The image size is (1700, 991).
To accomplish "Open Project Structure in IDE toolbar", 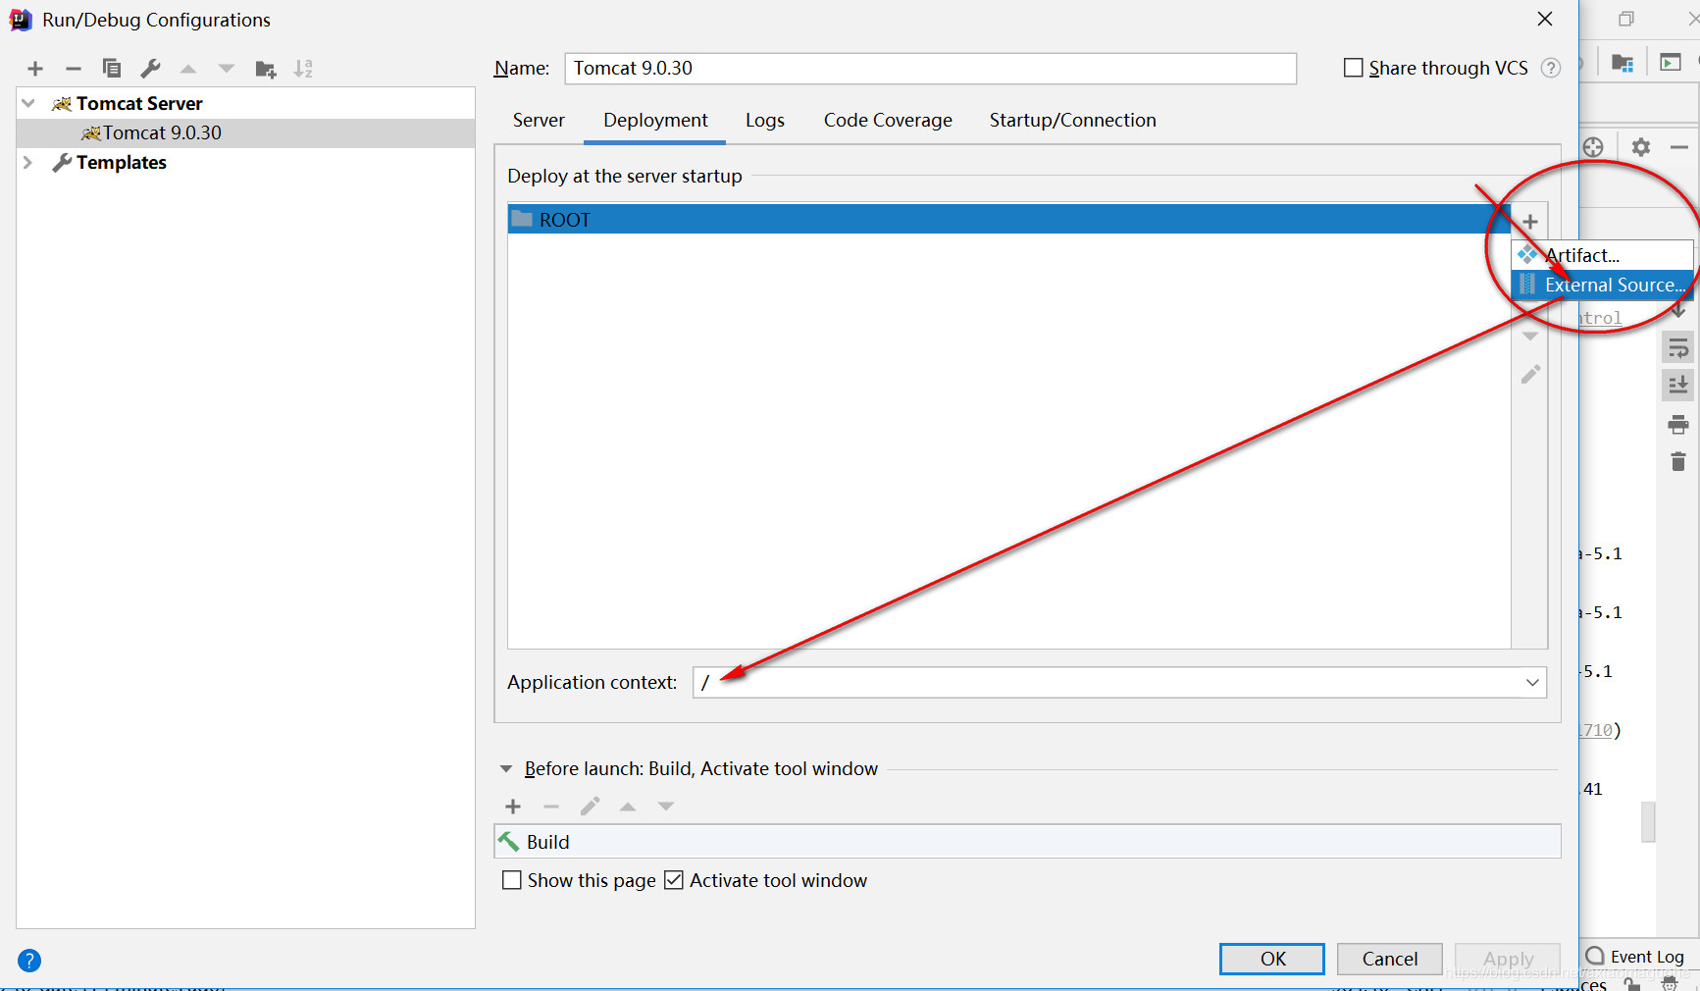I will coord(1623,63).
